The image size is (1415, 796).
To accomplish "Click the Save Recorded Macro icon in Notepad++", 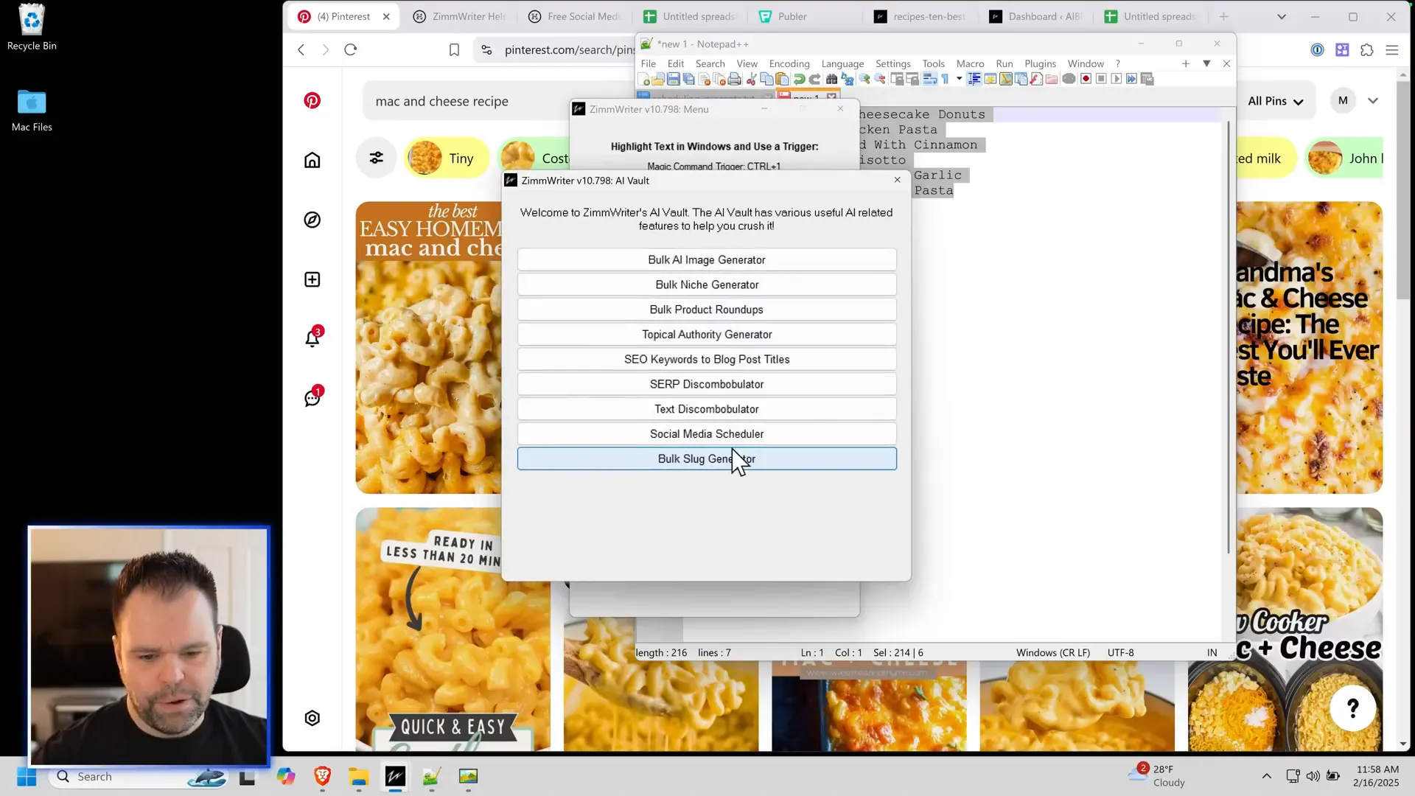I will [x=1147, y=79].
